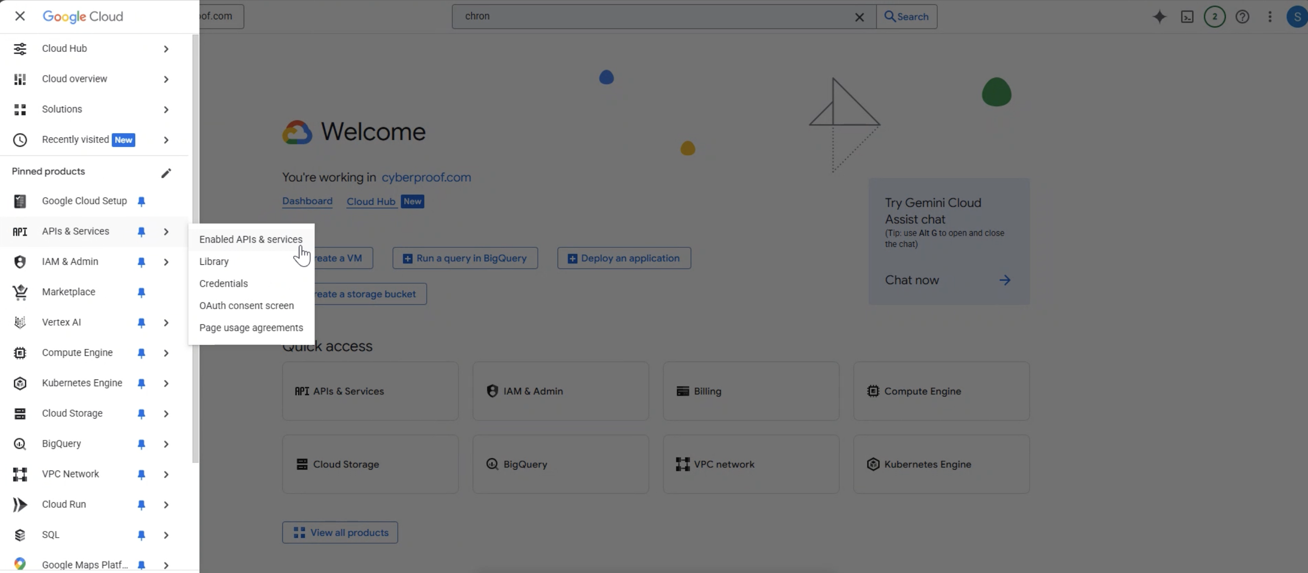Image resolution: width=1308 pixels, height=573 pixels.
Task: Expand the Compute Engine submenu arrow
Action: [166, 353]
